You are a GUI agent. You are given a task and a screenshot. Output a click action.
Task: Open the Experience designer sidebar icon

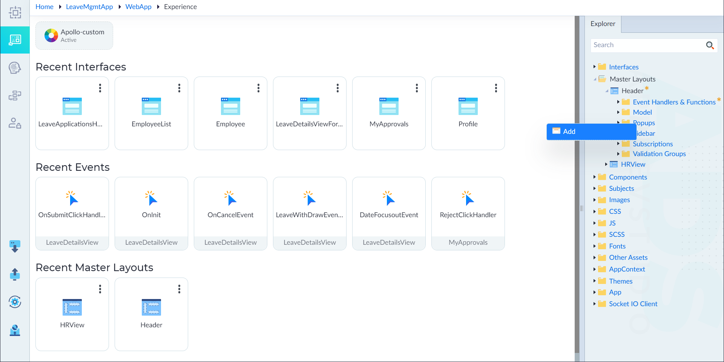[x=15, y=40]
